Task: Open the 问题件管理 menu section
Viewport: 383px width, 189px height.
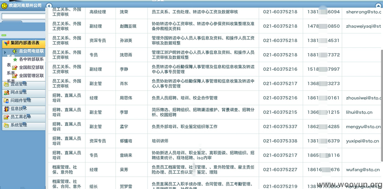Action: coord(23,100)
